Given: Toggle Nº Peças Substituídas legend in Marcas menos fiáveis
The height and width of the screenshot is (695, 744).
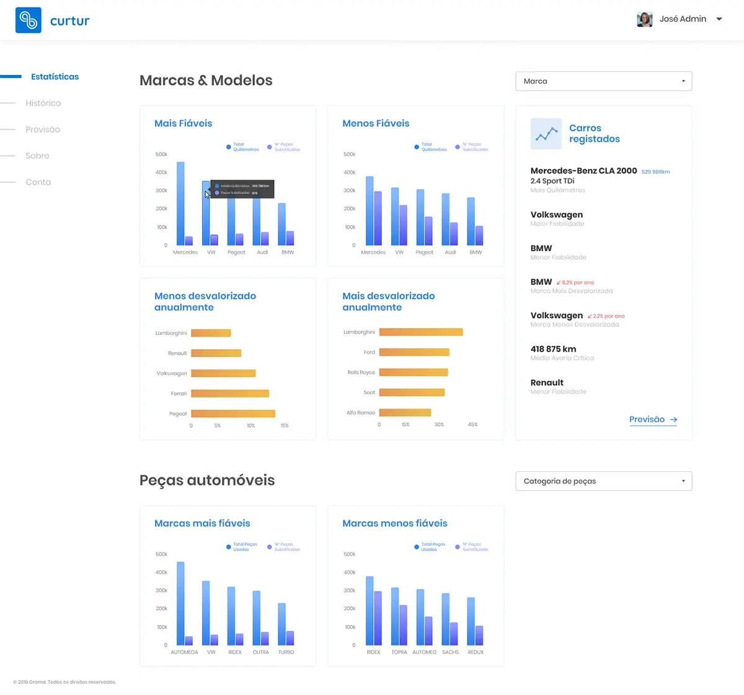Looking at the screenshot, I should pyautogui.click(x=472, y=547).
